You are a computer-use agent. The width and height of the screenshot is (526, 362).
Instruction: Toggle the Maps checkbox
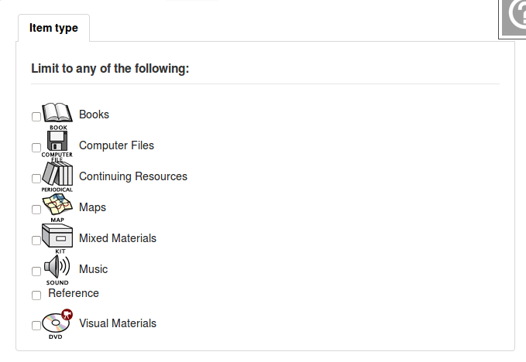(36, 210)
